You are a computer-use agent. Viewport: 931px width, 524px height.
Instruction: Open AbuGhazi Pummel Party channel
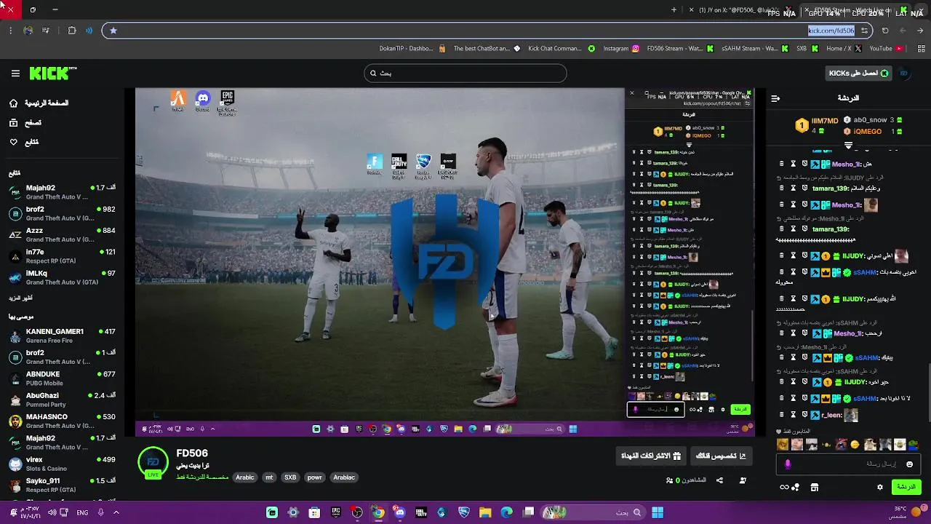(61, 400)
